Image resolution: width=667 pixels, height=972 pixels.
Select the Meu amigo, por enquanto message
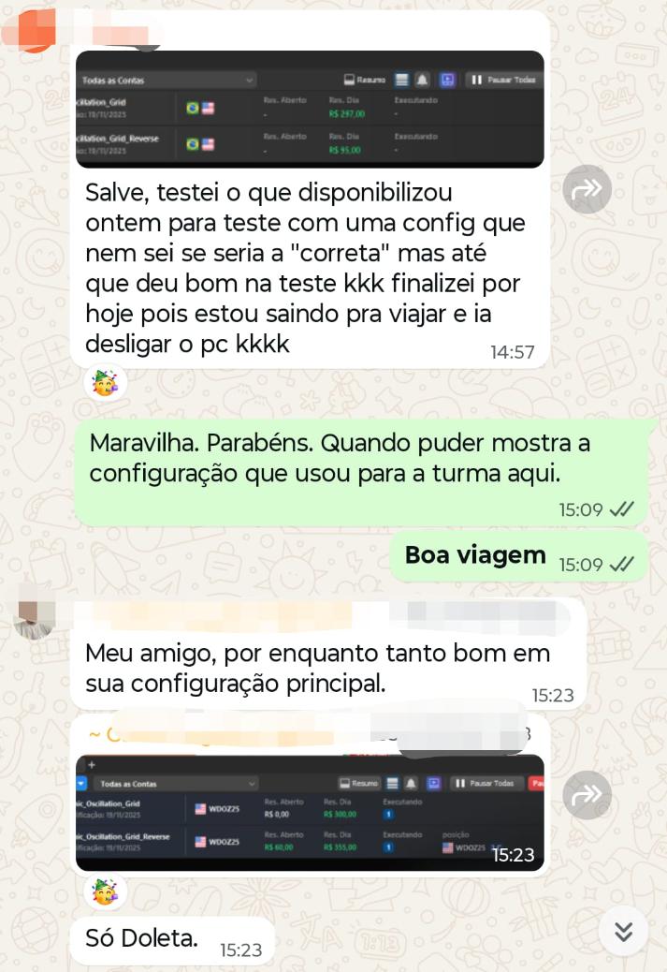328,655
